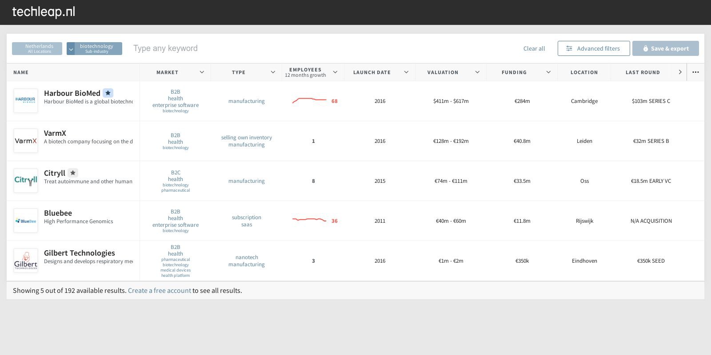Open Advanced filters

pos(594,48)
